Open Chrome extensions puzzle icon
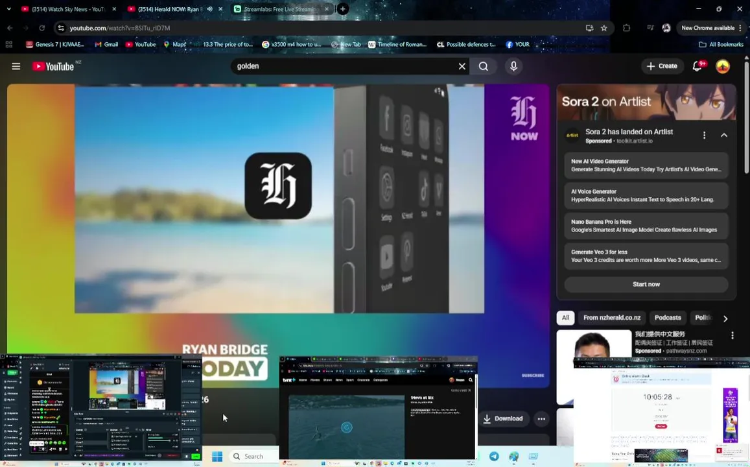This screenshot has width=750, height=467. 626,28
